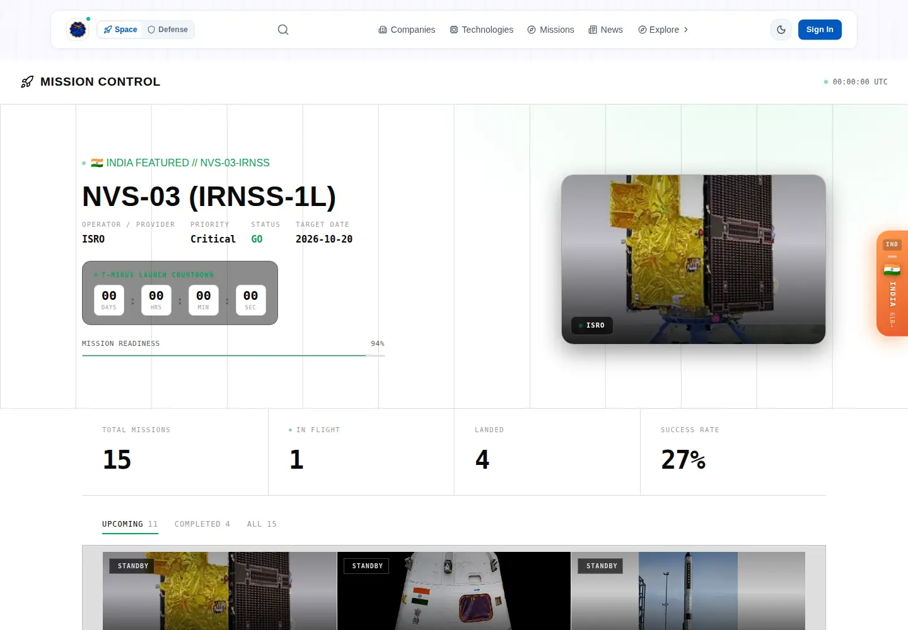Screen dimensions: 908x630
Task: Click the 2026-10-20 target date
Action: [x=324, y=239]
